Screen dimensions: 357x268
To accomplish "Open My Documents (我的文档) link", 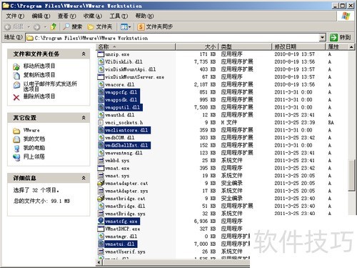I will click(x=34, y=139).
